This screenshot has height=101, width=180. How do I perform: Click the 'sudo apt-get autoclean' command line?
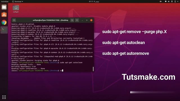pos(47,63)
